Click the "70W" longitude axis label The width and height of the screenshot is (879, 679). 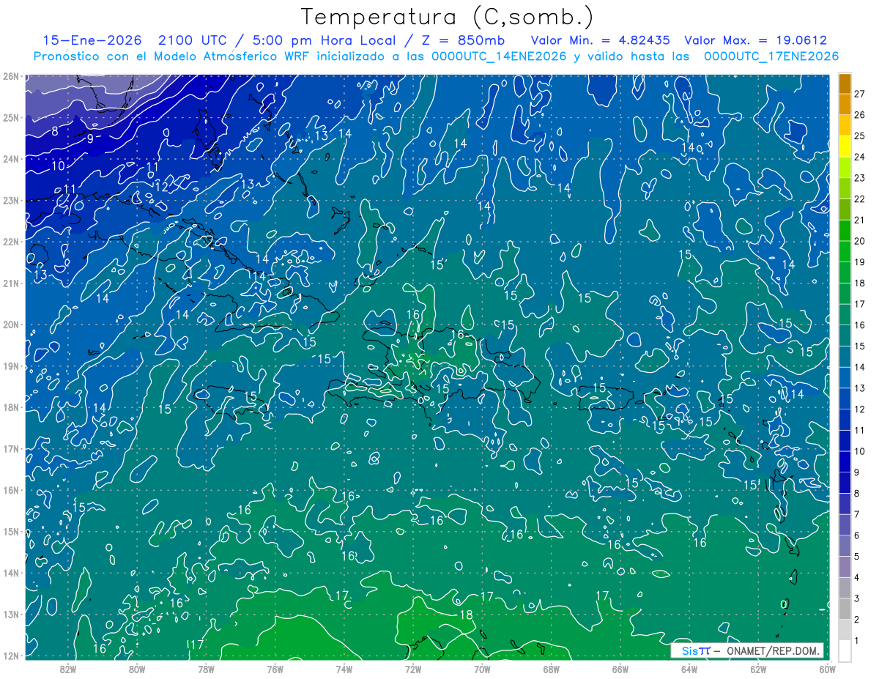tap(482, 668)
